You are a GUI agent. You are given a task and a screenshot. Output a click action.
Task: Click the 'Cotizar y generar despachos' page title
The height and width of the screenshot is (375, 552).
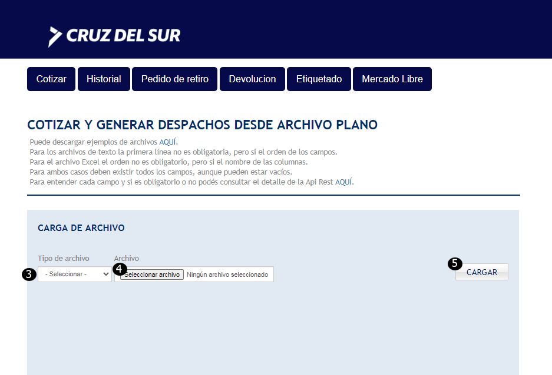pyautogui.click(x=202, y=125)
